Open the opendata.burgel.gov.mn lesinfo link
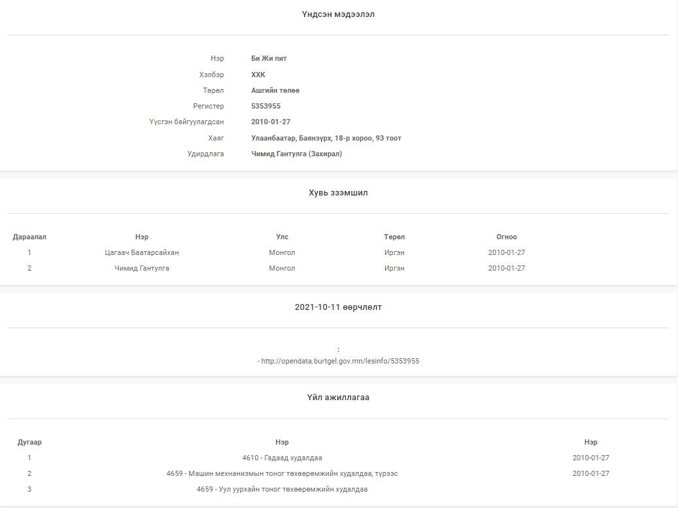Viewport: 678px width, 508px height. (x=339, y=361)
